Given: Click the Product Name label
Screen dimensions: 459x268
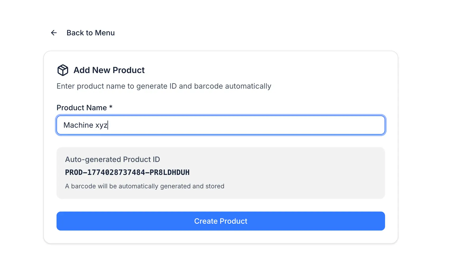Looking at the screenshot, I should pos(82,108).
